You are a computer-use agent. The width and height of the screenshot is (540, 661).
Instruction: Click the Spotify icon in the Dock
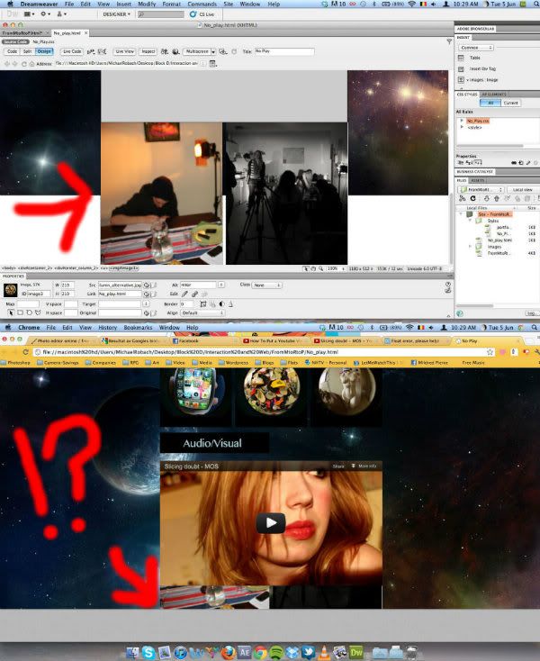tap(276, 653)
